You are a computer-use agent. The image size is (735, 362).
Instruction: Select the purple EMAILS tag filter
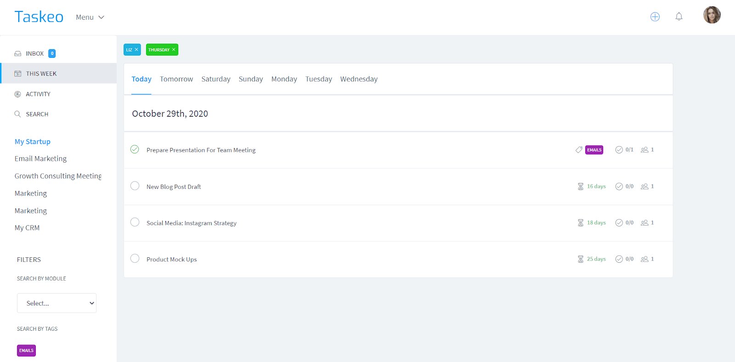[x=26, y=351]
